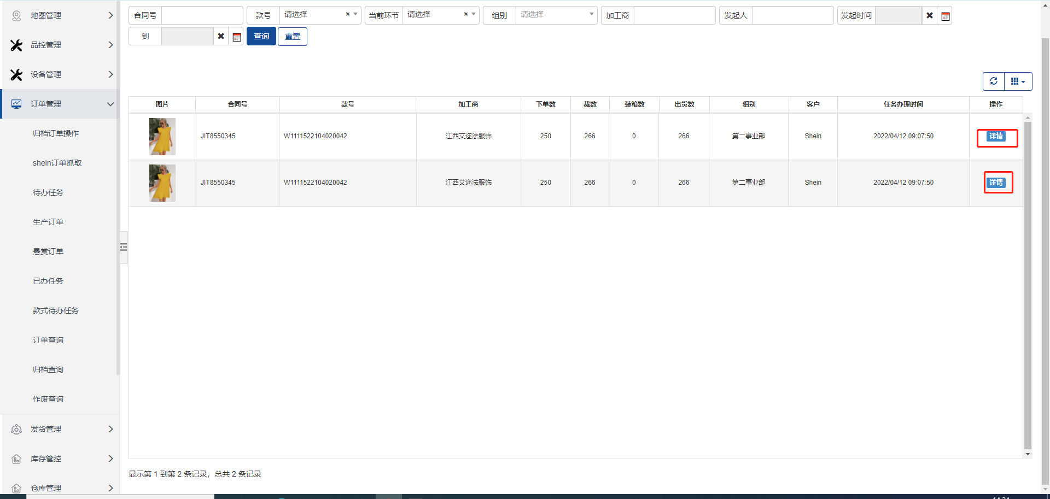Click the first row yellow dress thumbnail
Image resolution: width=1050 pixels, height=499 pixels.
click(162, 137)
